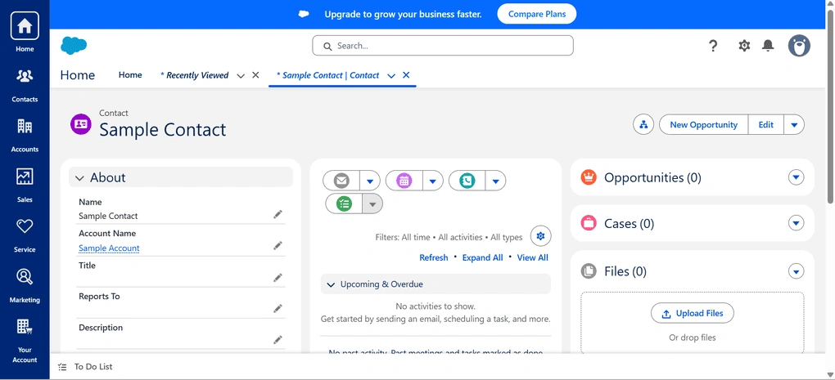This screenshot has width=835, height=380.
Task: Open the To Do List utility
Action: click(x=85, y=367)
